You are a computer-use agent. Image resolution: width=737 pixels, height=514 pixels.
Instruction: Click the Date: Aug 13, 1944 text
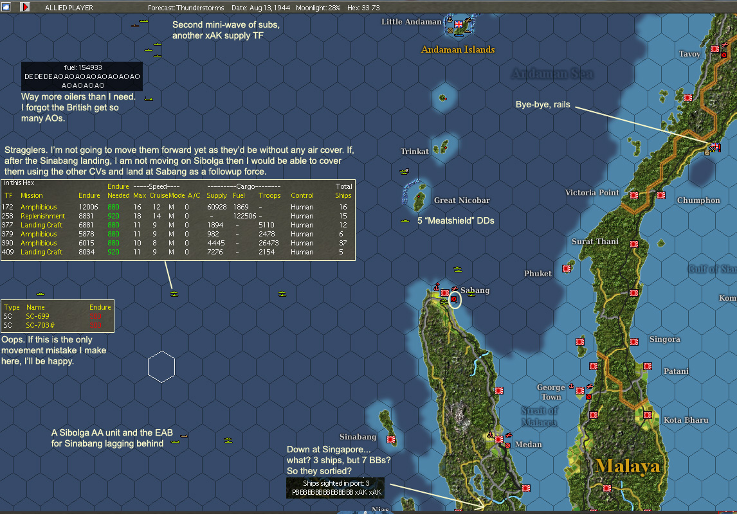point(260,8)
